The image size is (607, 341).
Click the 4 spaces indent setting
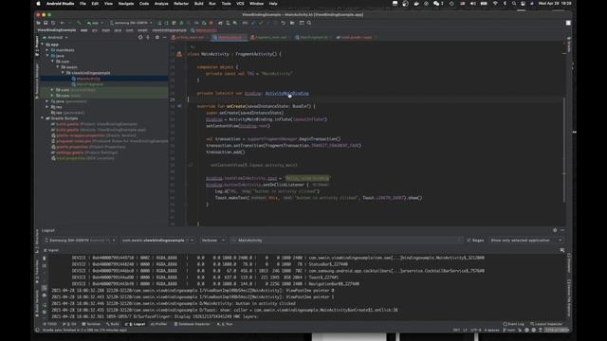pos(491,330)
